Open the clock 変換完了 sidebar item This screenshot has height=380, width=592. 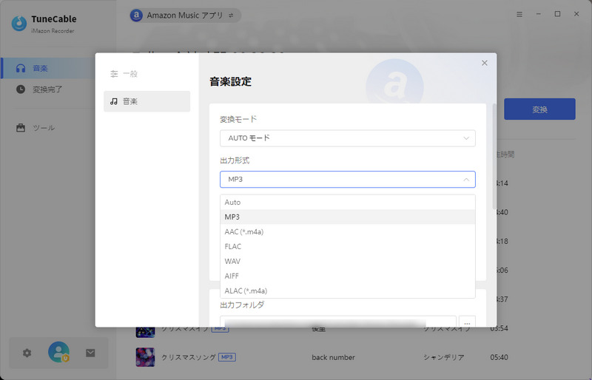coord(47,89)
